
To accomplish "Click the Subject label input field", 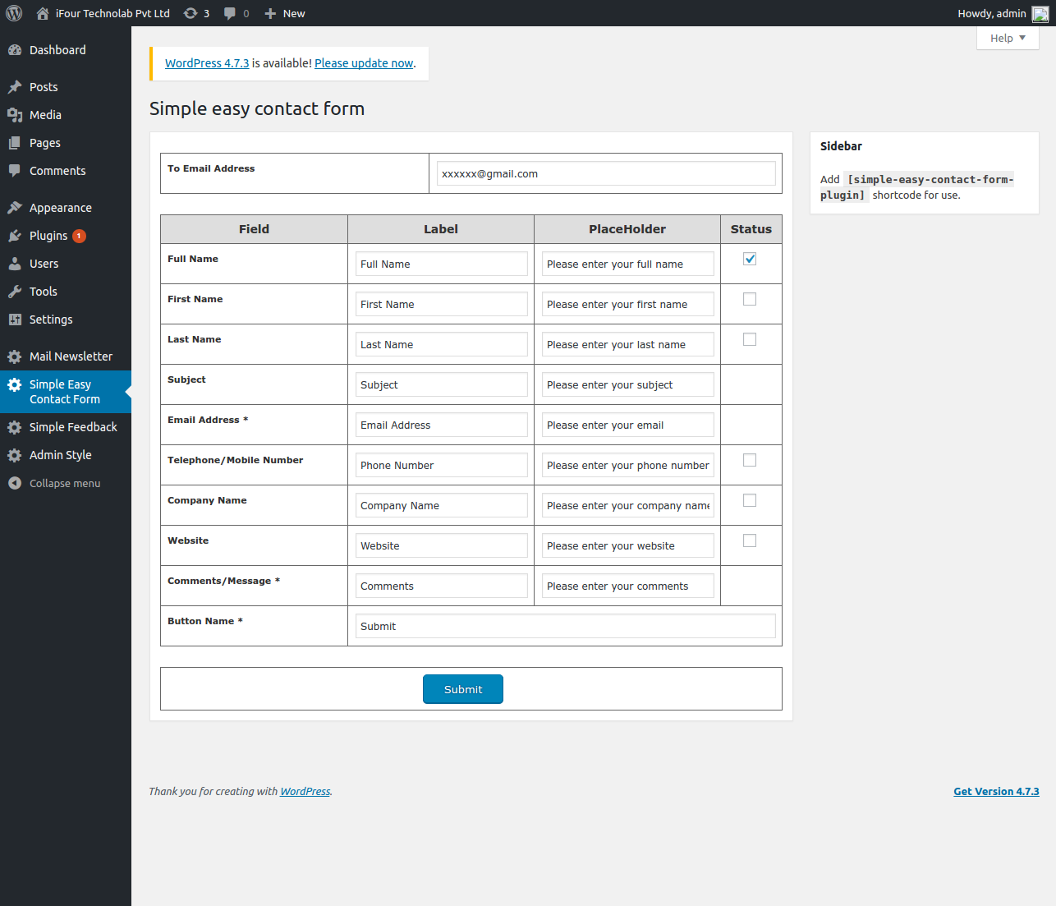I will point(442,384).
